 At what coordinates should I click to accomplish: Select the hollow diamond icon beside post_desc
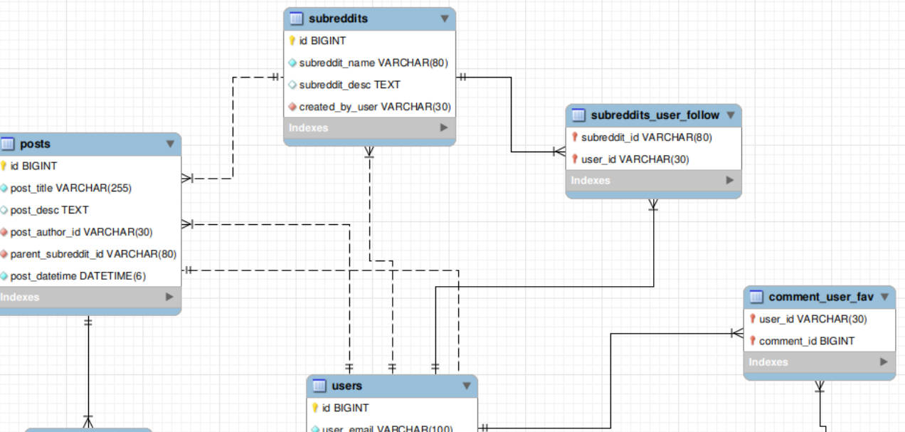point(4,210)
